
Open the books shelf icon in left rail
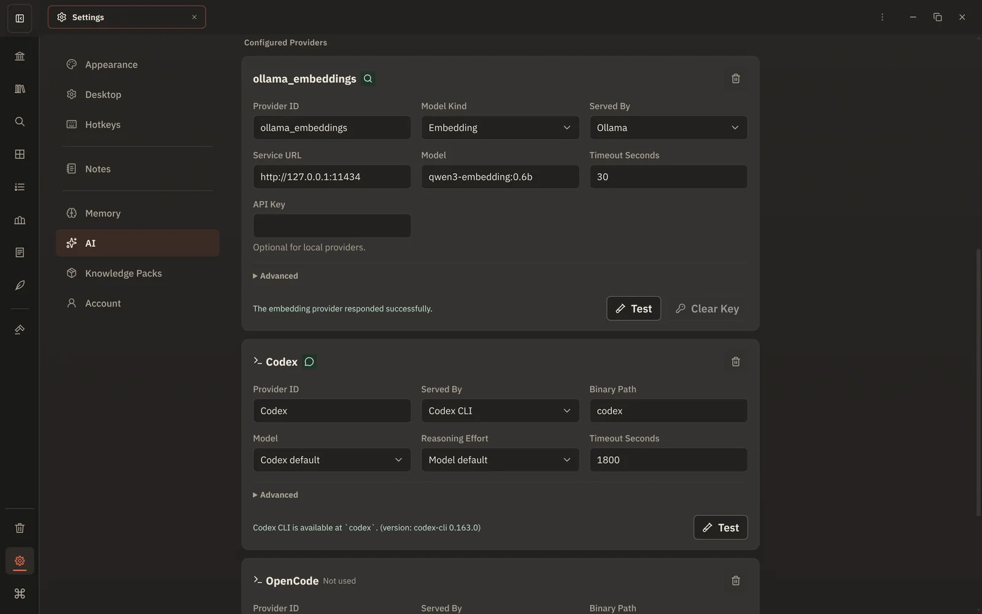[x=20, y=89]
